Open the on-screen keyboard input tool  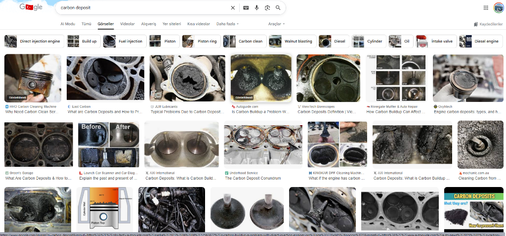(x=246, y=8)
